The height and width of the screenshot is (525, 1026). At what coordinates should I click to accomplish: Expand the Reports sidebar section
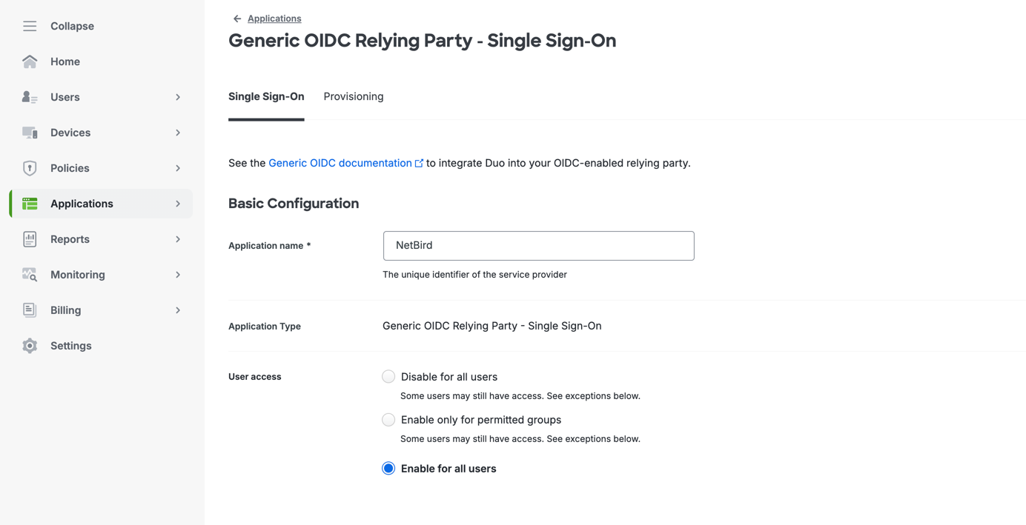click(178, 239)
